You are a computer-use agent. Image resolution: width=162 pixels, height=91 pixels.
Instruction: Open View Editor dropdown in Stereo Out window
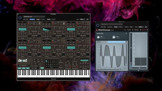pyautogui.click(x=141, y=27)
